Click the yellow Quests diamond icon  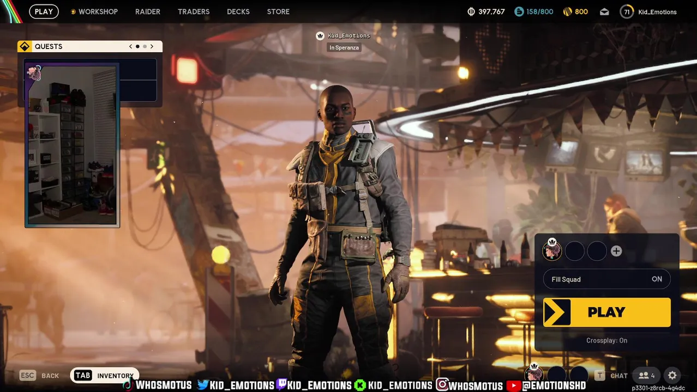click(x=25, y=46)
